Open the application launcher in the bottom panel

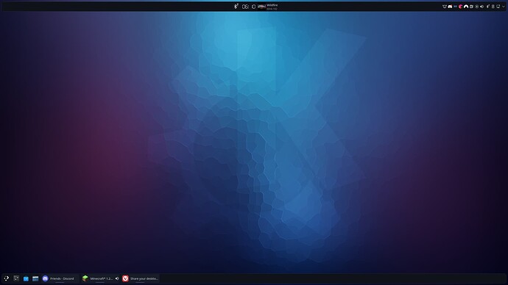coord(6,278)
